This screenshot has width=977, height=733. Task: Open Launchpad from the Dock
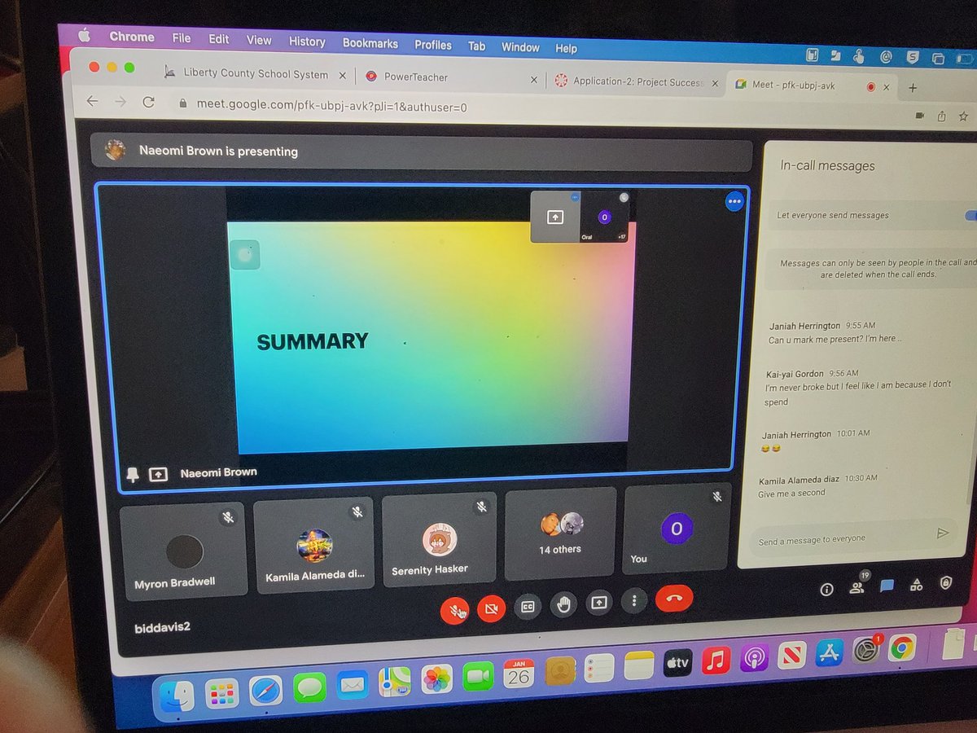(x=221, y=694)
